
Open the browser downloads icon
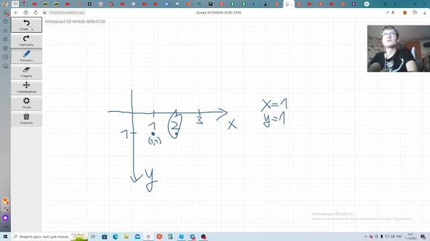tap(425, 13)
